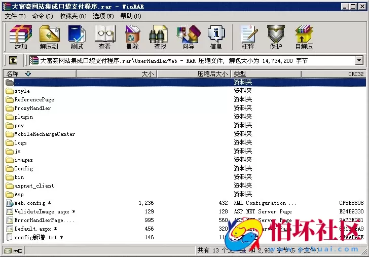
Task: Open the 命令(C) menu
Action: [x=43, y=16]
